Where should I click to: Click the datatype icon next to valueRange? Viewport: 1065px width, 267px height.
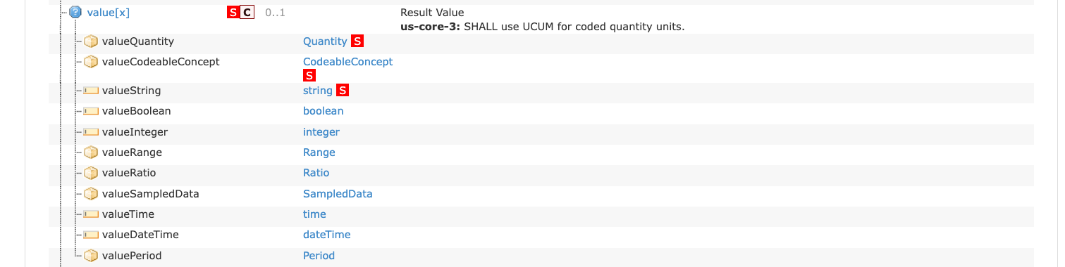tap(91, 152)
